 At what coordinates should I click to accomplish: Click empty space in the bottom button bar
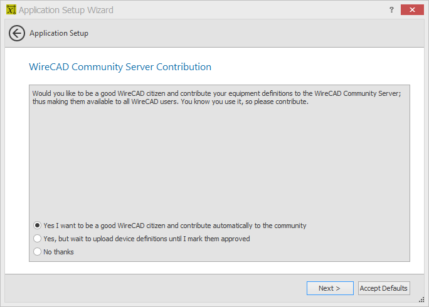pos(153,288)
